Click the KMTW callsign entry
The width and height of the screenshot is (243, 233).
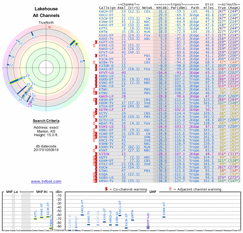[x=103, y=32]
